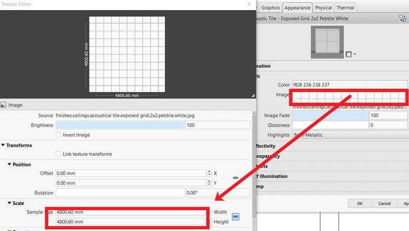Click the Cancel button

tap(385, 203)
